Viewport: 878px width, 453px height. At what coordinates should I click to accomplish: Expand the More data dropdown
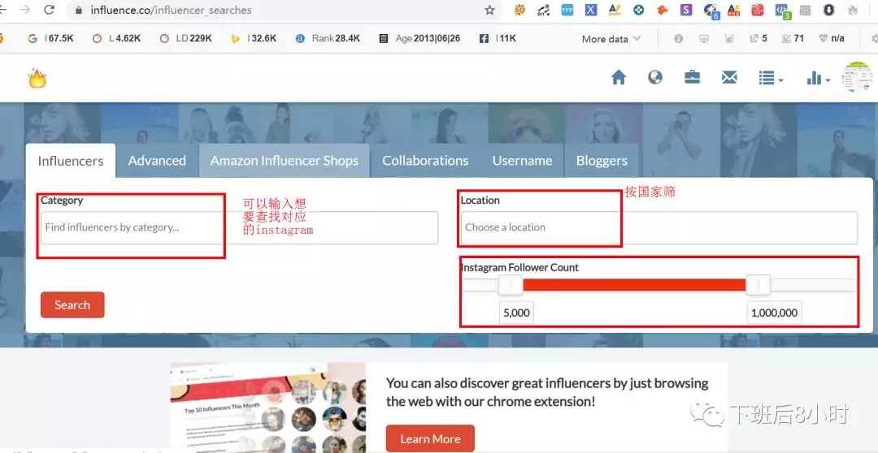611,39
